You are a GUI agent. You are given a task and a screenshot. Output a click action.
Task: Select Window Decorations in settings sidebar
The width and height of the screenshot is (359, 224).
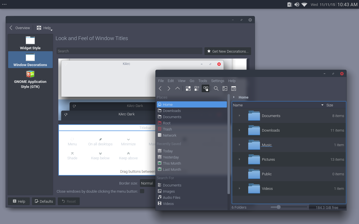click(30, 60)
